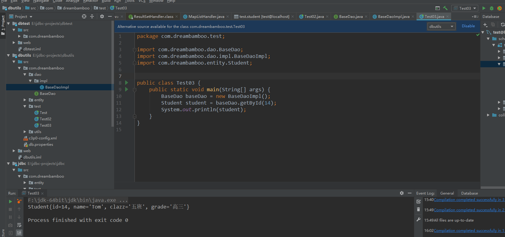Collapse the impl folder

(30, 81)
